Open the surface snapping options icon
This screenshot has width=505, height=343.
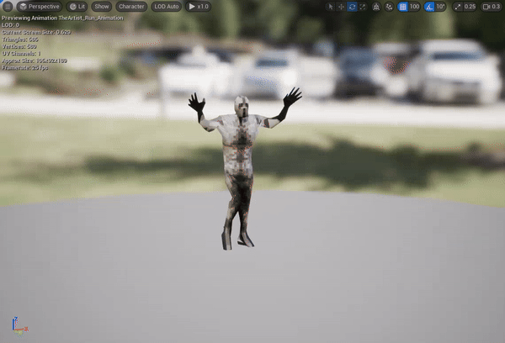tap(389, 7)
